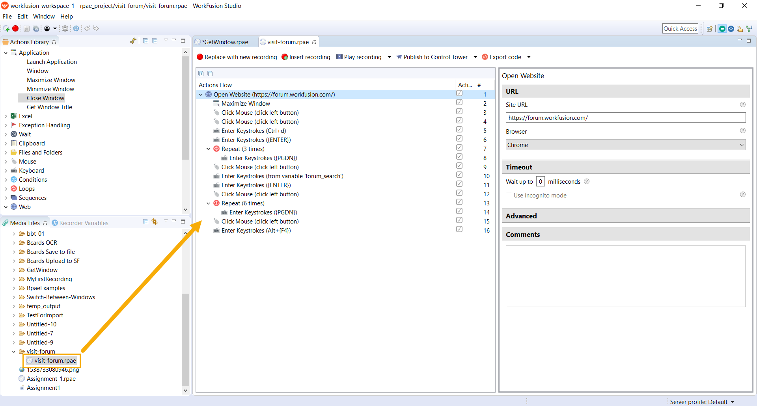The width and height of the screenshot is (757, 406).
Task: Click Export code button
Action: (x=502, y=57)
